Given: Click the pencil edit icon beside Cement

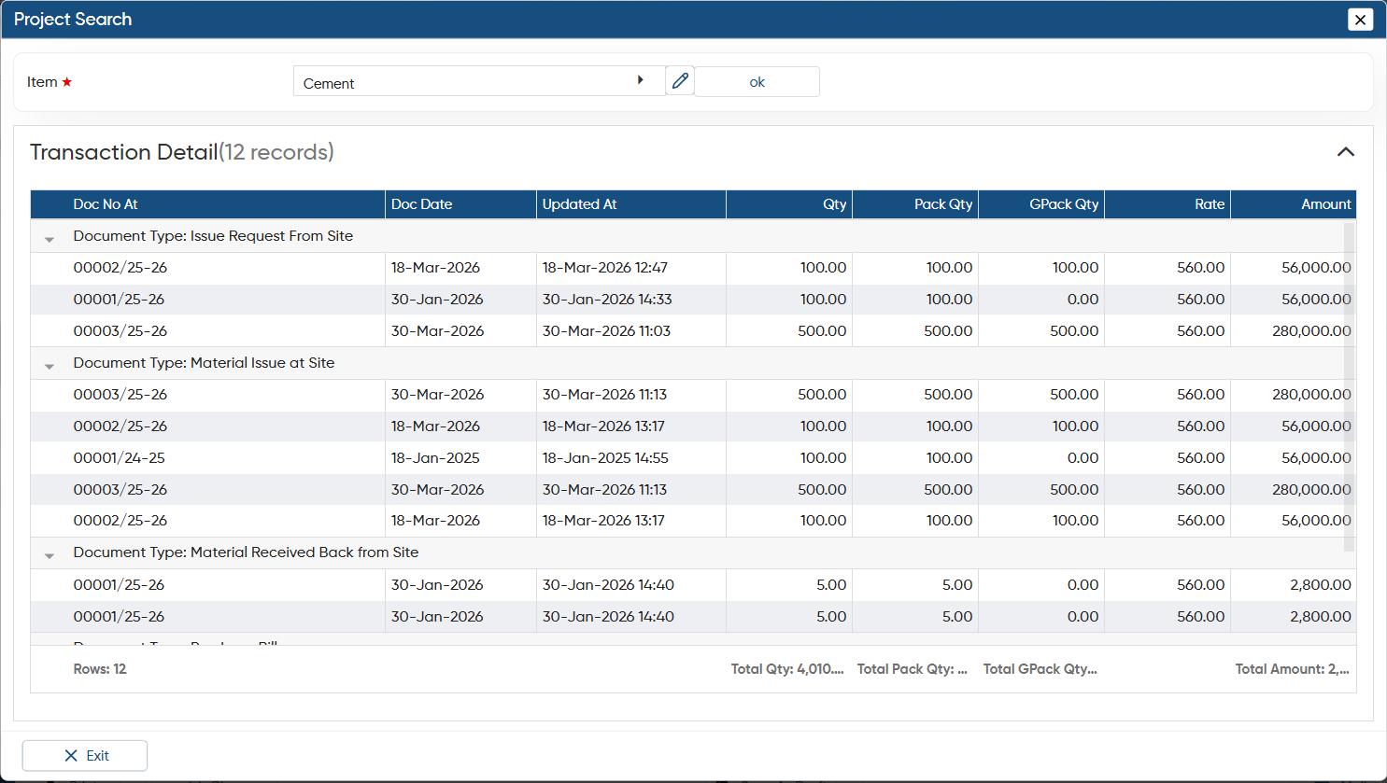Looking at the screenshot, I should (680, 81).
